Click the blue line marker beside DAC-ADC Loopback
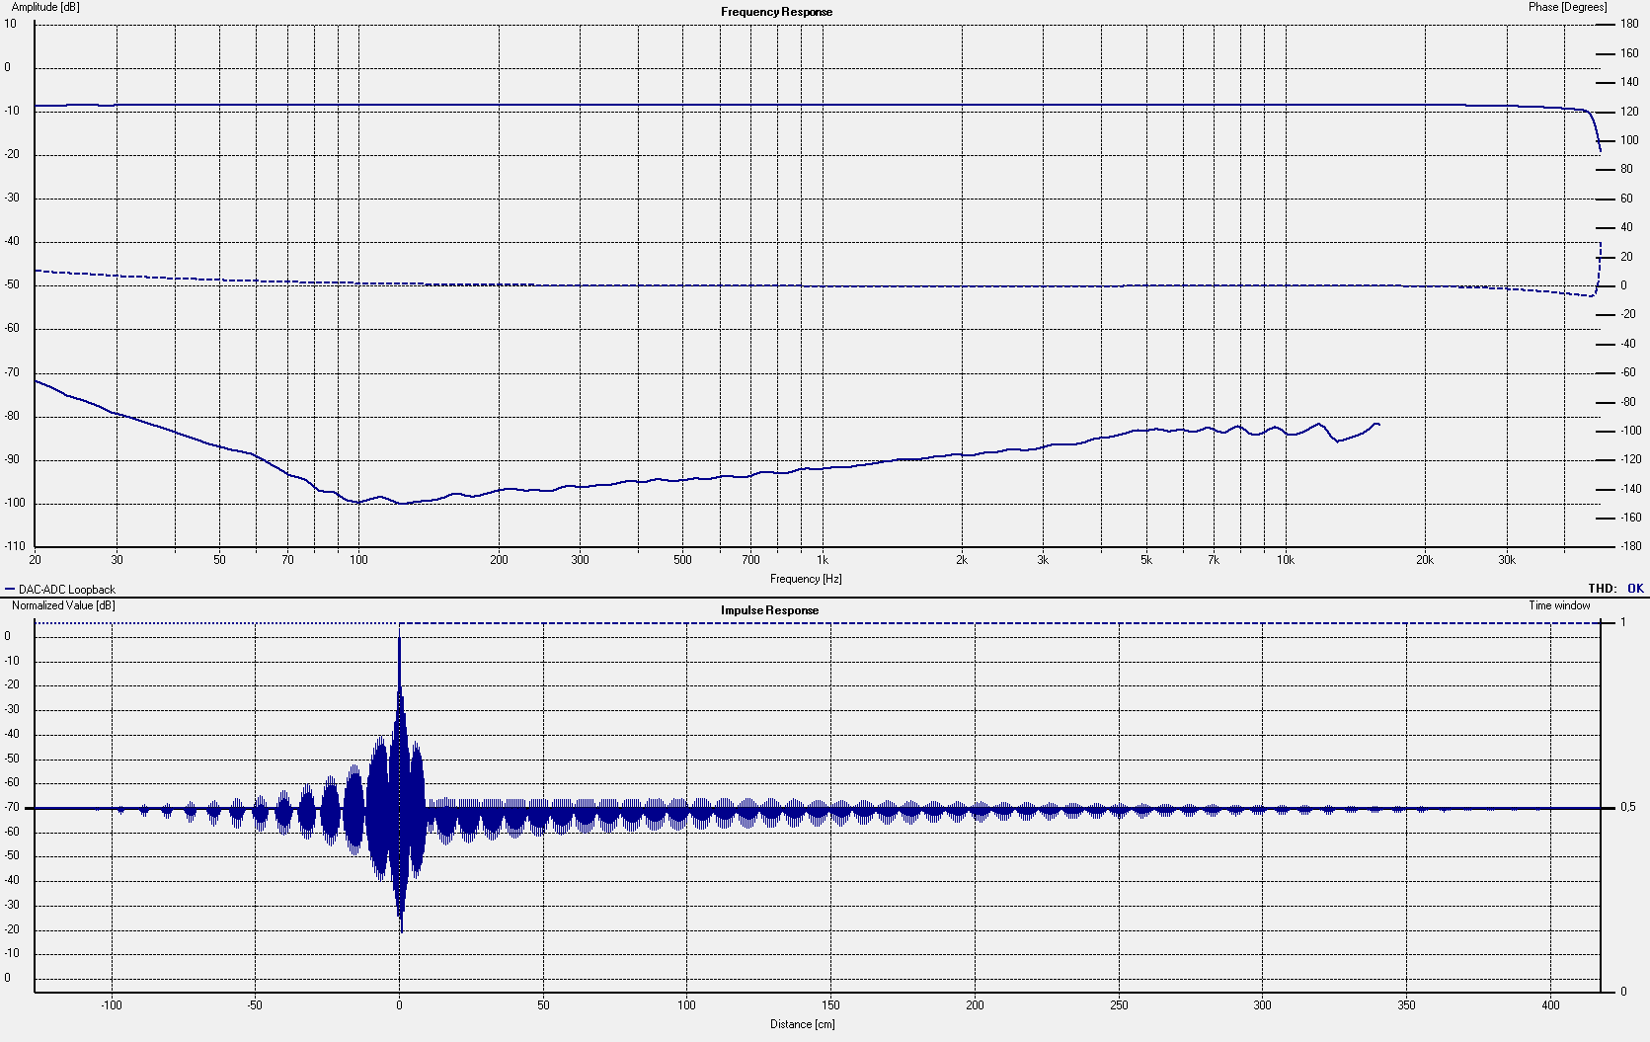The image size is (1650, 1042). click(10, 590)
